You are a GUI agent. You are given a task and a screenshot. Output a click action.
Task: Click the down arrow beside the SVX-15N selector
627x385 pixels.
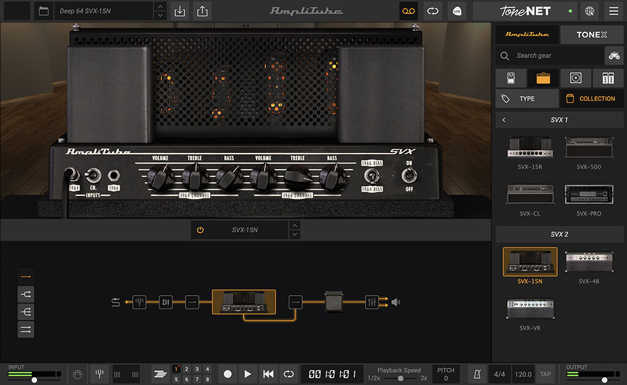[x=295, y=234]
